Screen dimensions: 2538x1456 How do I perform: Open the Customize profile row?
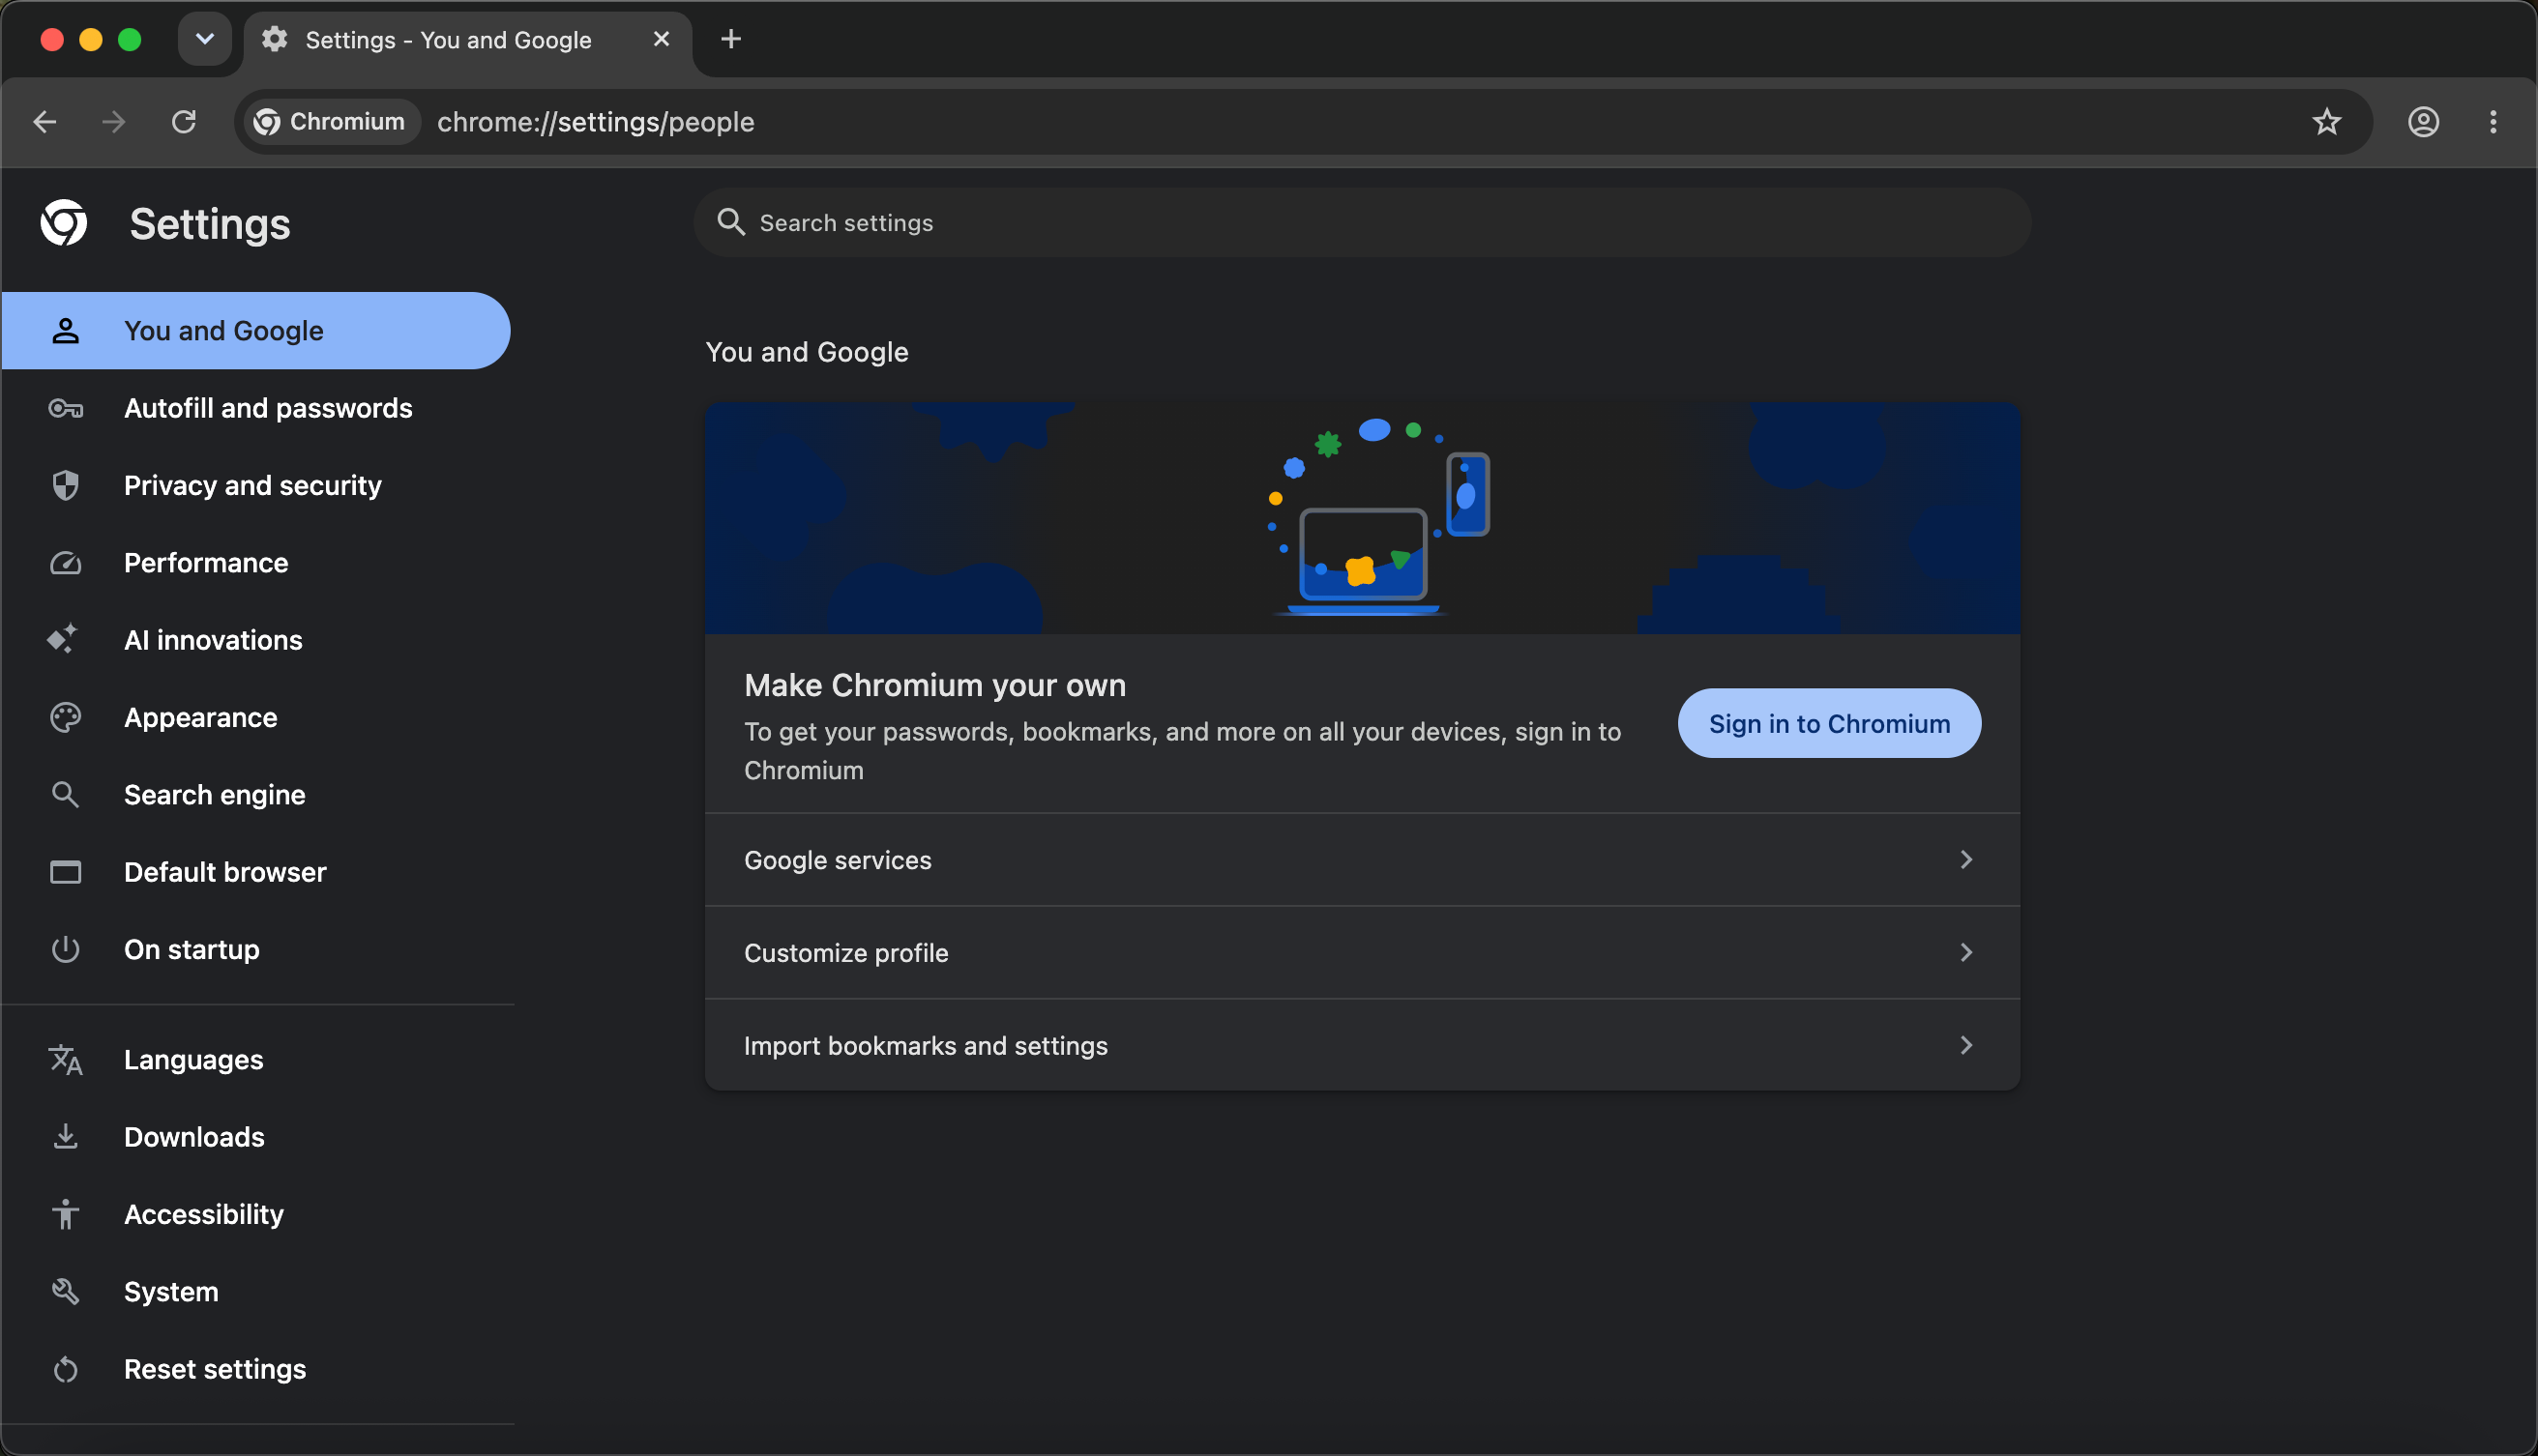coord(1363,952)
